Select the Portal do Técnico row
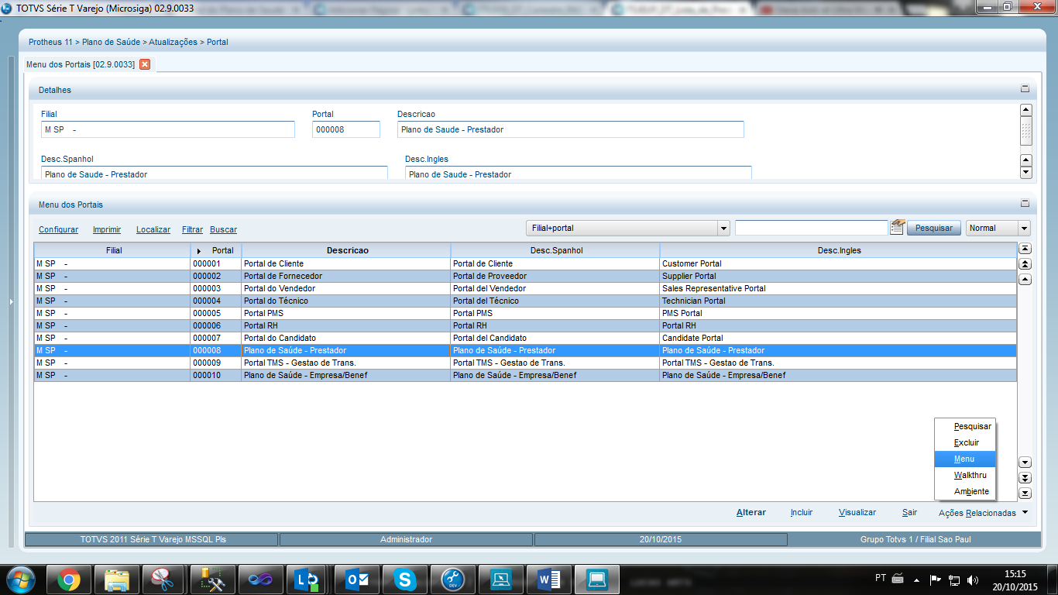Image resolution: width=1058 pixels, height=595 pixels. [x=525, y=301]
